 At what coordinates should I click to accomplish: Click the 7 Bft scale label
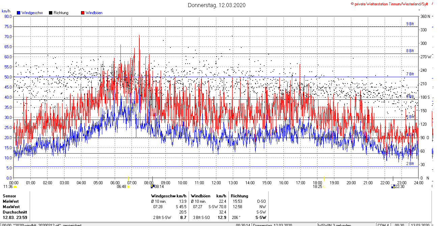pyautogui.click(x=410, y=74)
